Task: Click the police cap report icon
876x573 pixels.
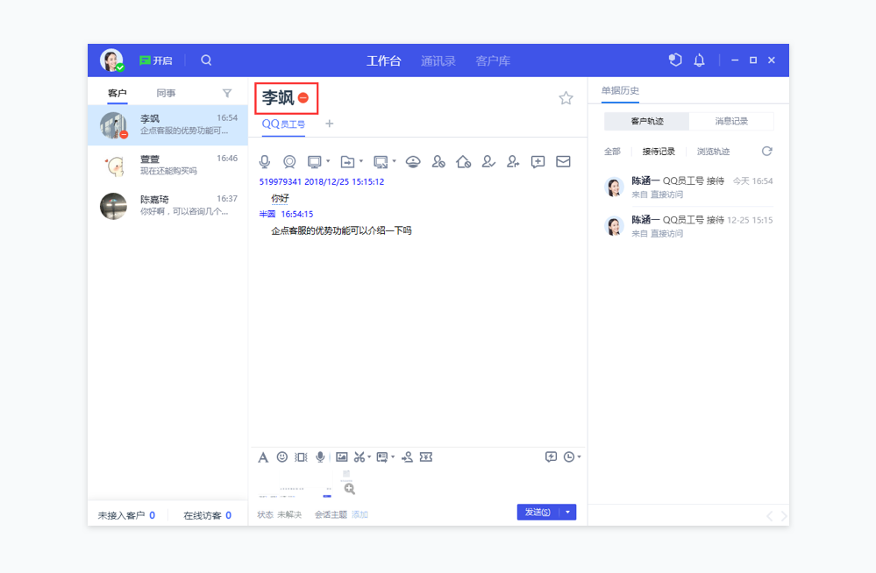Action: tap(413, 162)
